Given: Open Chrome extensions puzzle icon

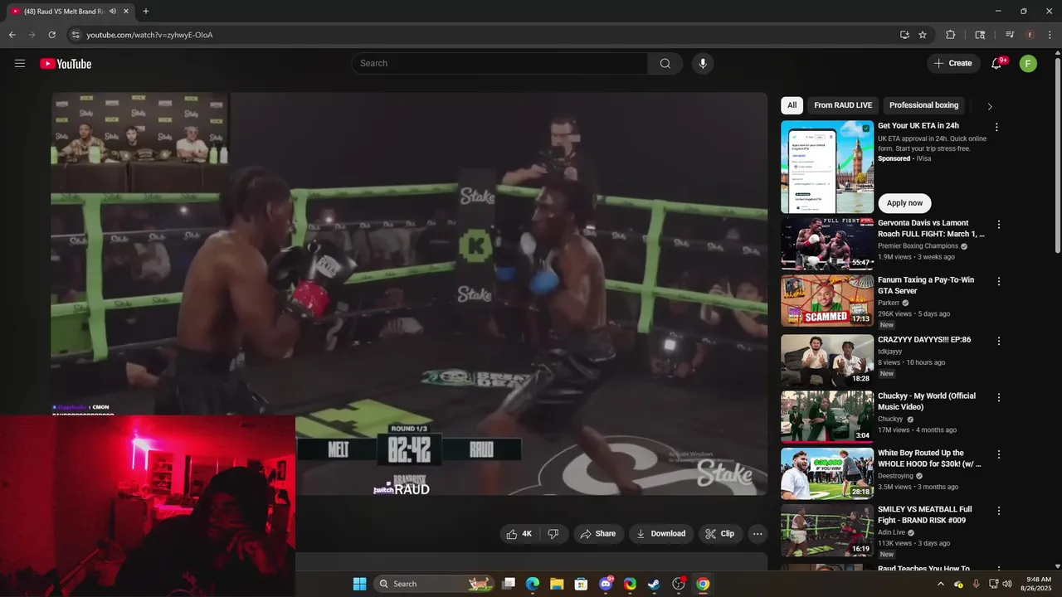Looking at the screenshot, I should click(x=951, y=35).
